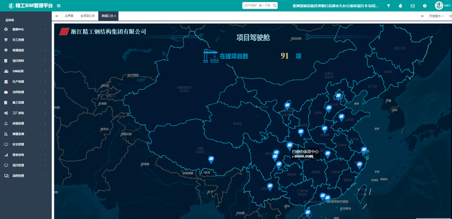Expand 项目管理 menu chevron

tap(45, 165)
